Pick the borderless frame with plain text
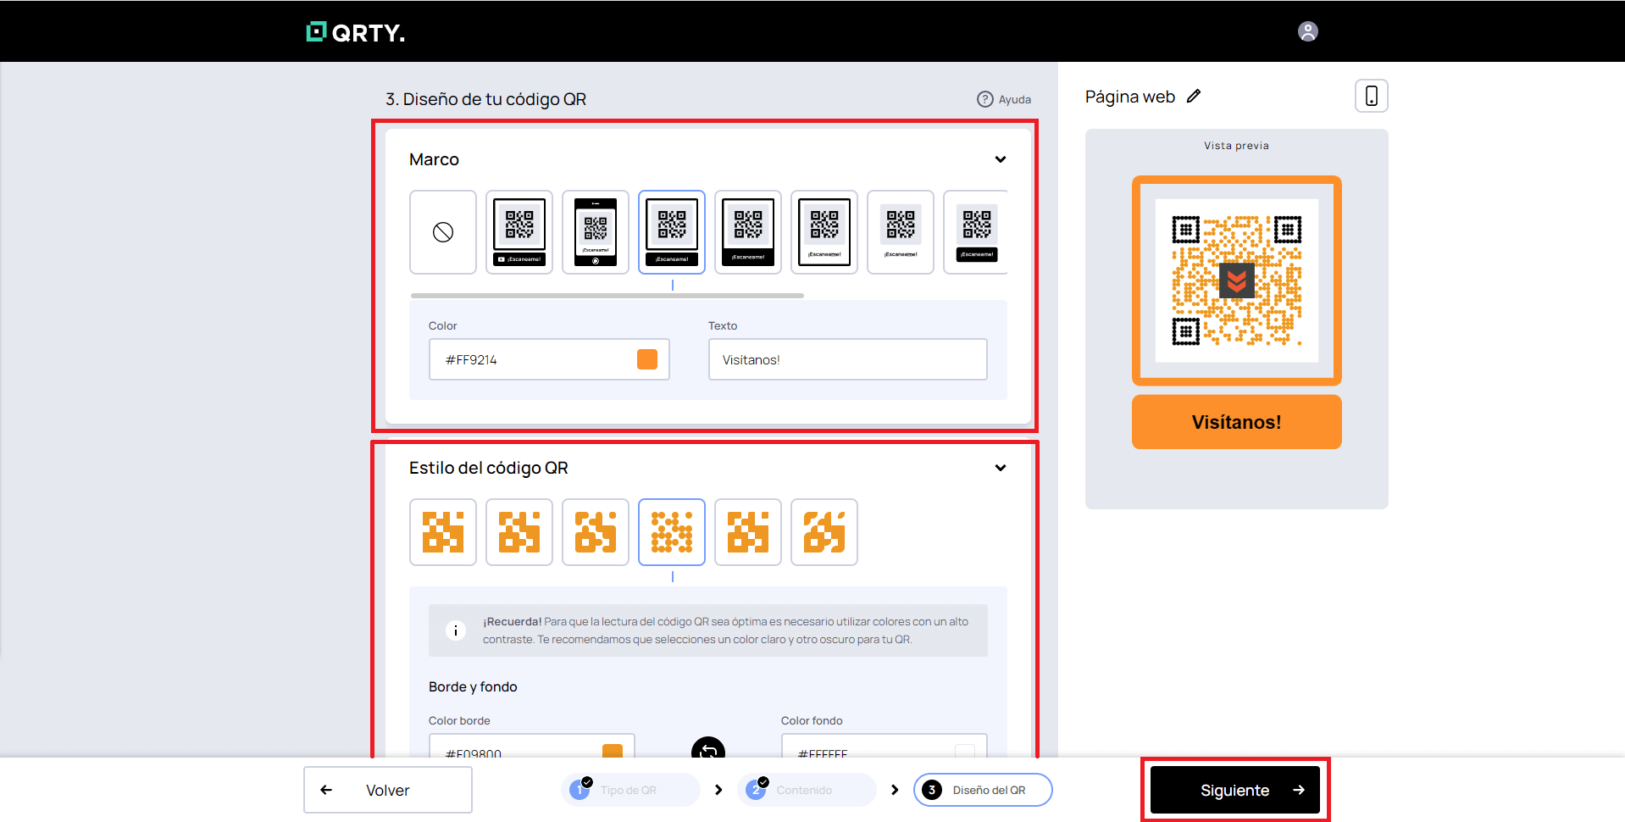Image resolution: width=1625 pixels, height=822 pixels. pyautogui.click(x=901, y=232)
